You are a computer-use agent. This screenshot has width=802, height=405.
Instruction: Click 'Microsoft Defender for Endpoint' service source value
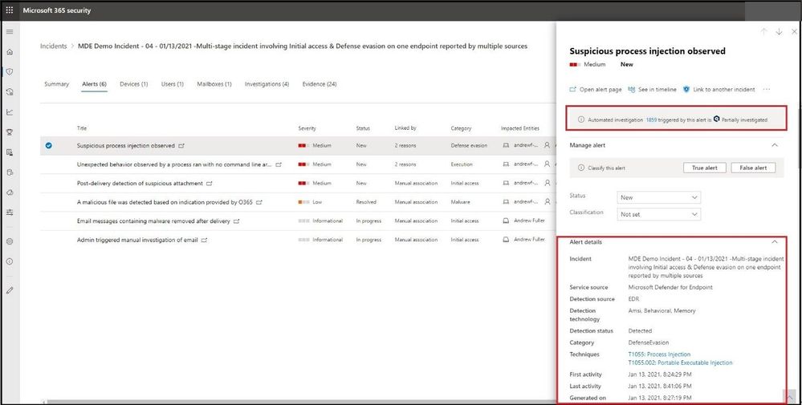coord(670,288)
